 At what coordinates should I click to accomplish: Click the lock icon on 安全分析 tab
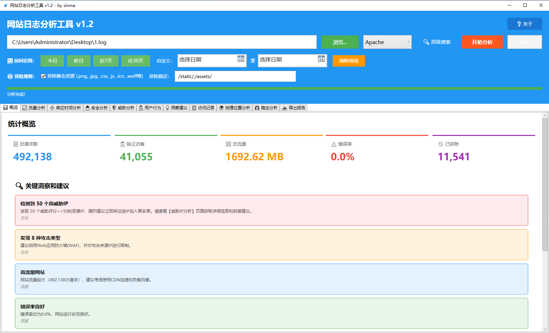[88, 108]
